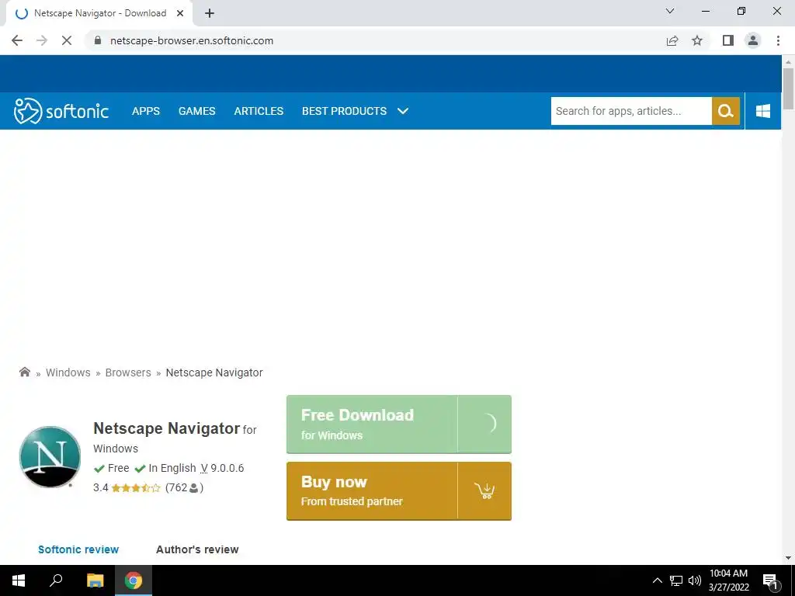795x596 pixels.
Task: Click the Softonic logo
Action: point(61,111)
